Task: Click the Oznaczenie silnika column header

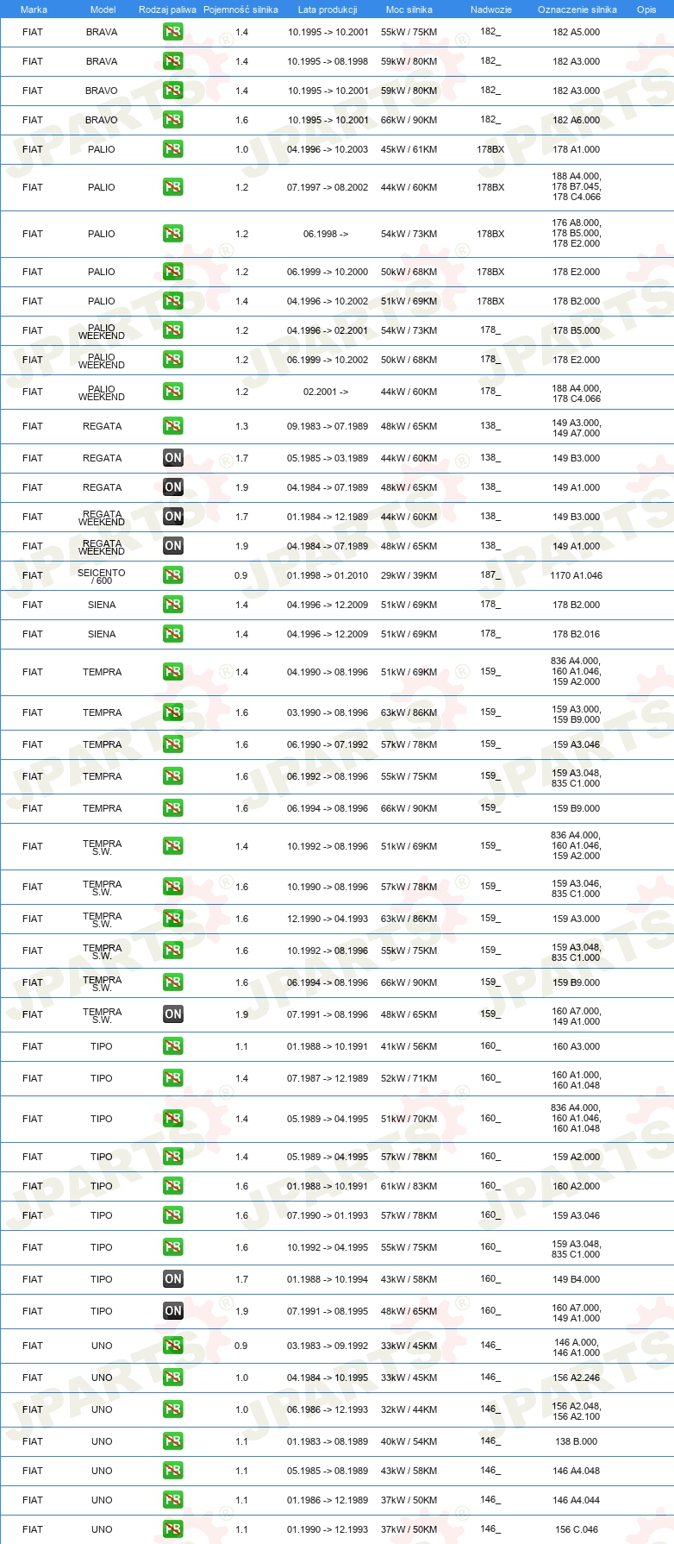Action: pos(577,9)
